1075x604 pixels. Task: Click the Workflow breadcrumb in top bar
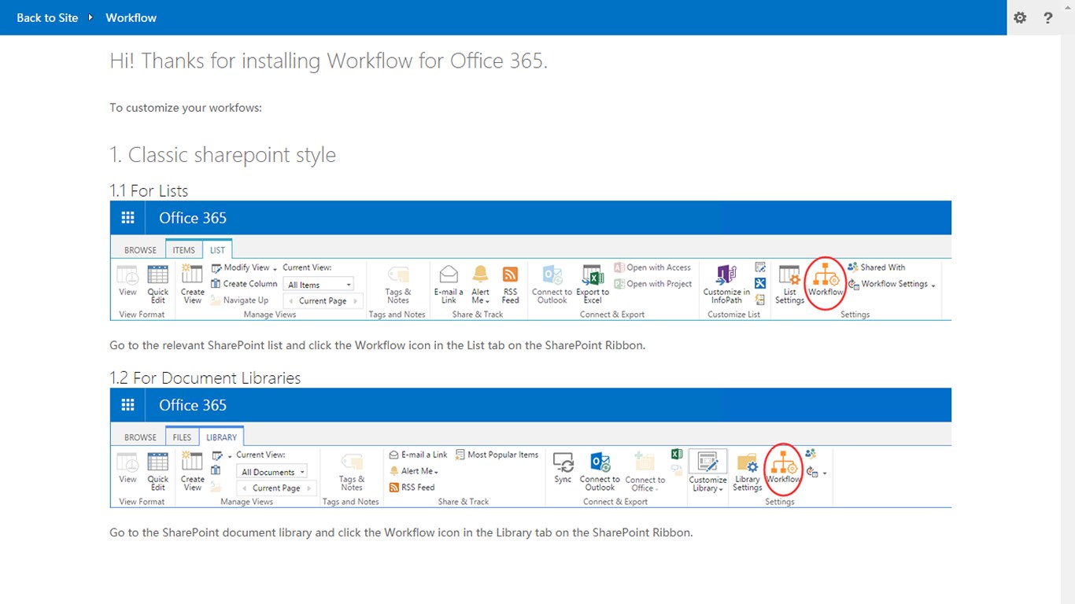point(131,17)
